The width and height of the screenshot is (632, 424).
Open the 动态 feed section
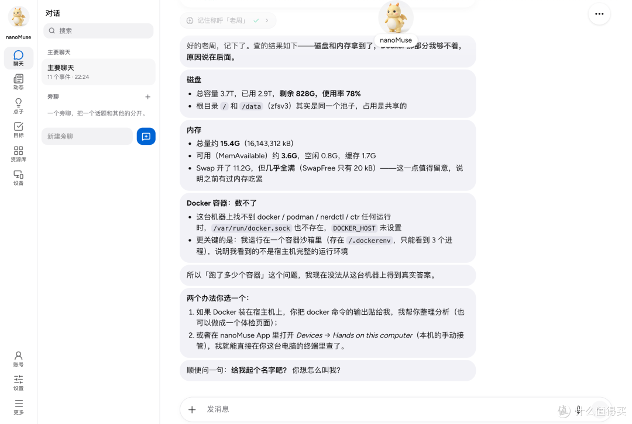click(19, 82)
